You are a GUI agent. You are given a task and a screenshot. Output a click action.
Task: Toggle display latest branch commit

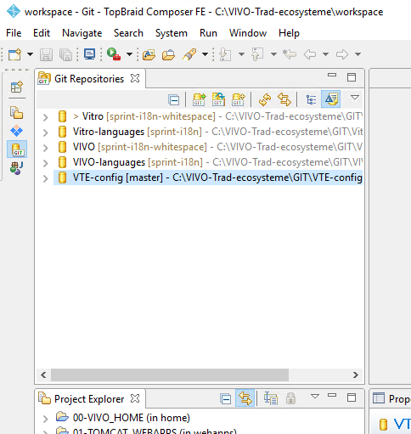331,99
